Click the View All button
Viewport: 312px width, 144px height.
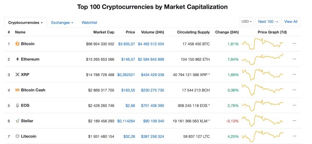[291, 22]
